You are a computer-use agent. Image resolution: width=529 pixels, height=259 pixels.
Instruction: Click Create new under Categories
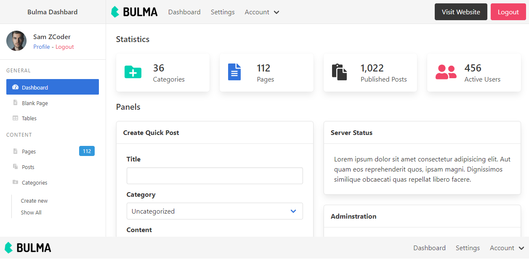tap(34, 201)
